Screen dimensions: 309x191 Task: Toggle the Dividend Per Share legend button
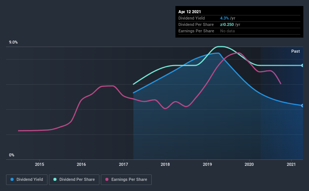pyautogui.click(x=74, y=180)
